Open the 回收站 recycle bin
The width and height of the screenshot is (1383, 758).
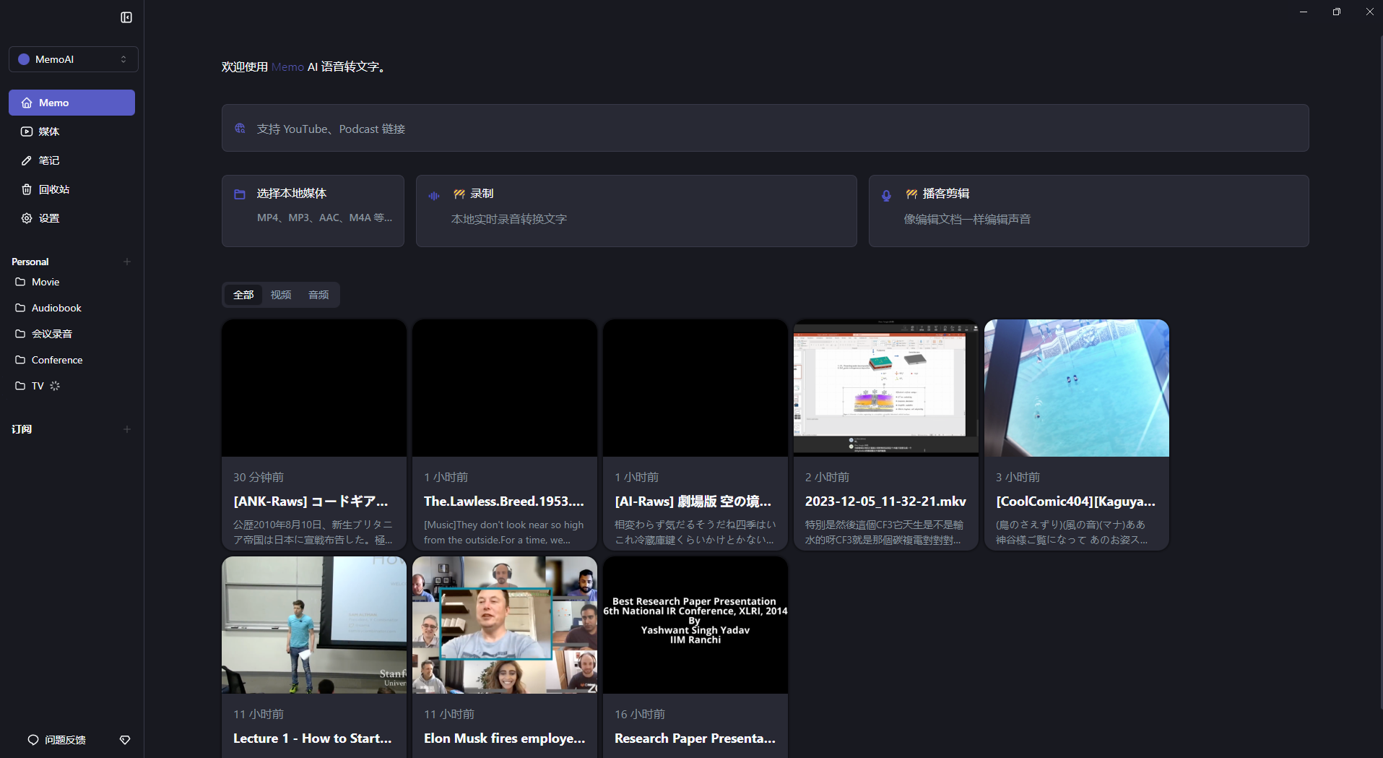point(53,189)
